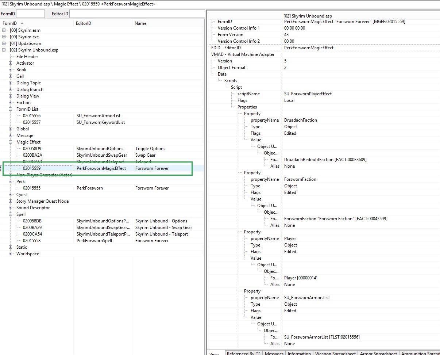Sort by the Name column header
The image size is (440, 355).
[x=168, y=23]
